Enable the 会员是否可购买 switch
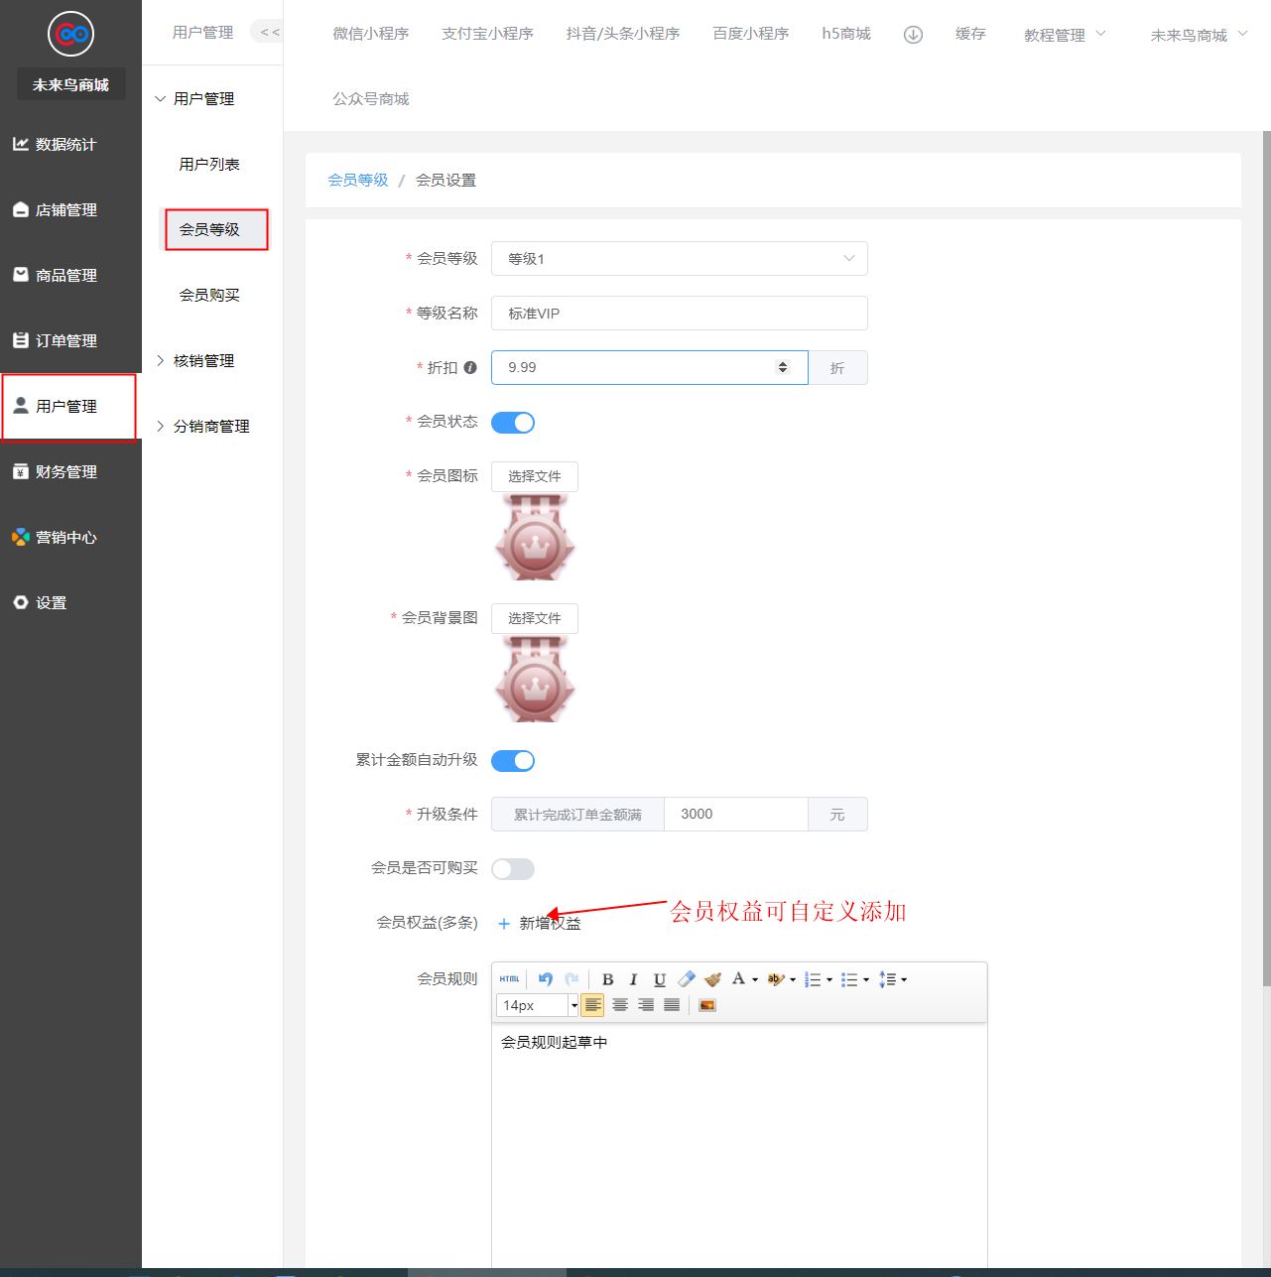The image size is (1271, 1277). point(513,869)
